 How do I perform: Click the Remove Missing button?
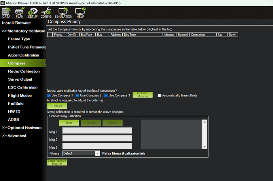142,94
